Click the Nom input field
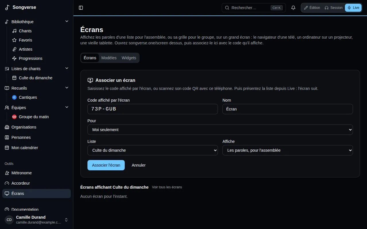The image size is (367, 229). 288,109
